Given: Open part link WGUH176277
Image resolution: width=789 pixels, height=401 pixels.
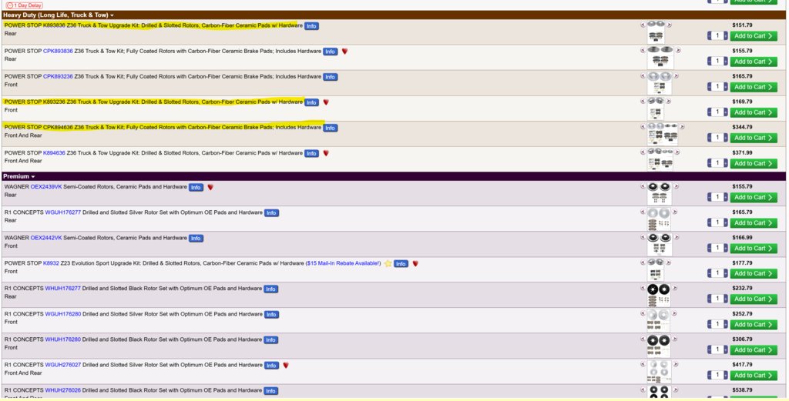Looking at the screenshot, I should pyautogui.click(x=63, y=212).
